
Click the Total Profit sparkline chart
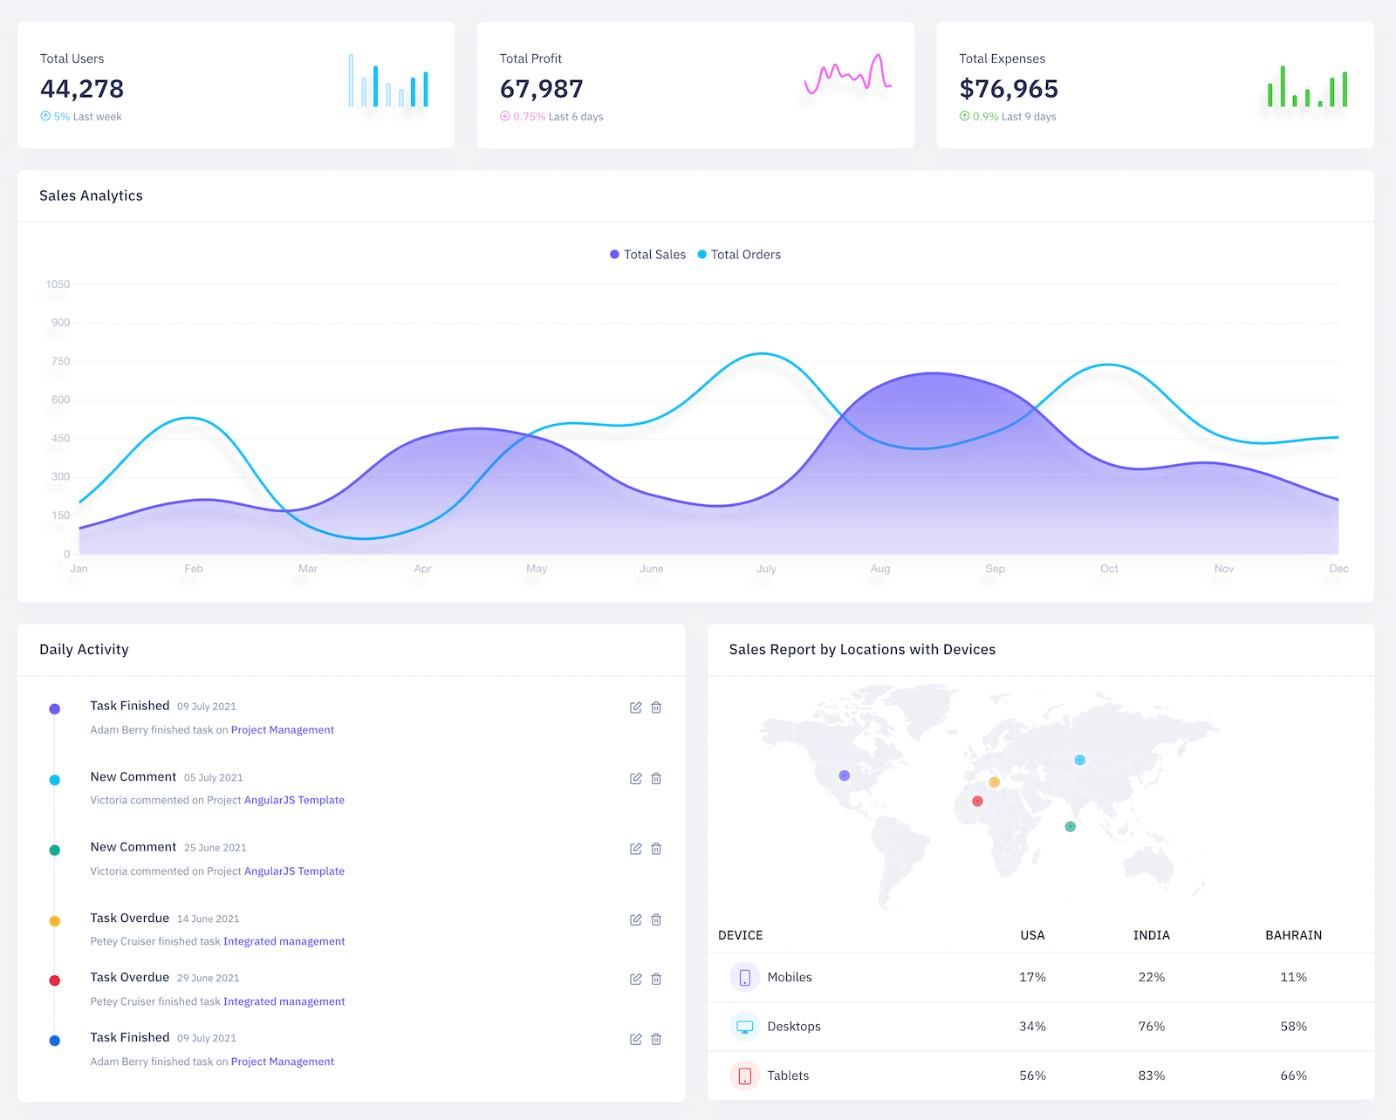847,75
